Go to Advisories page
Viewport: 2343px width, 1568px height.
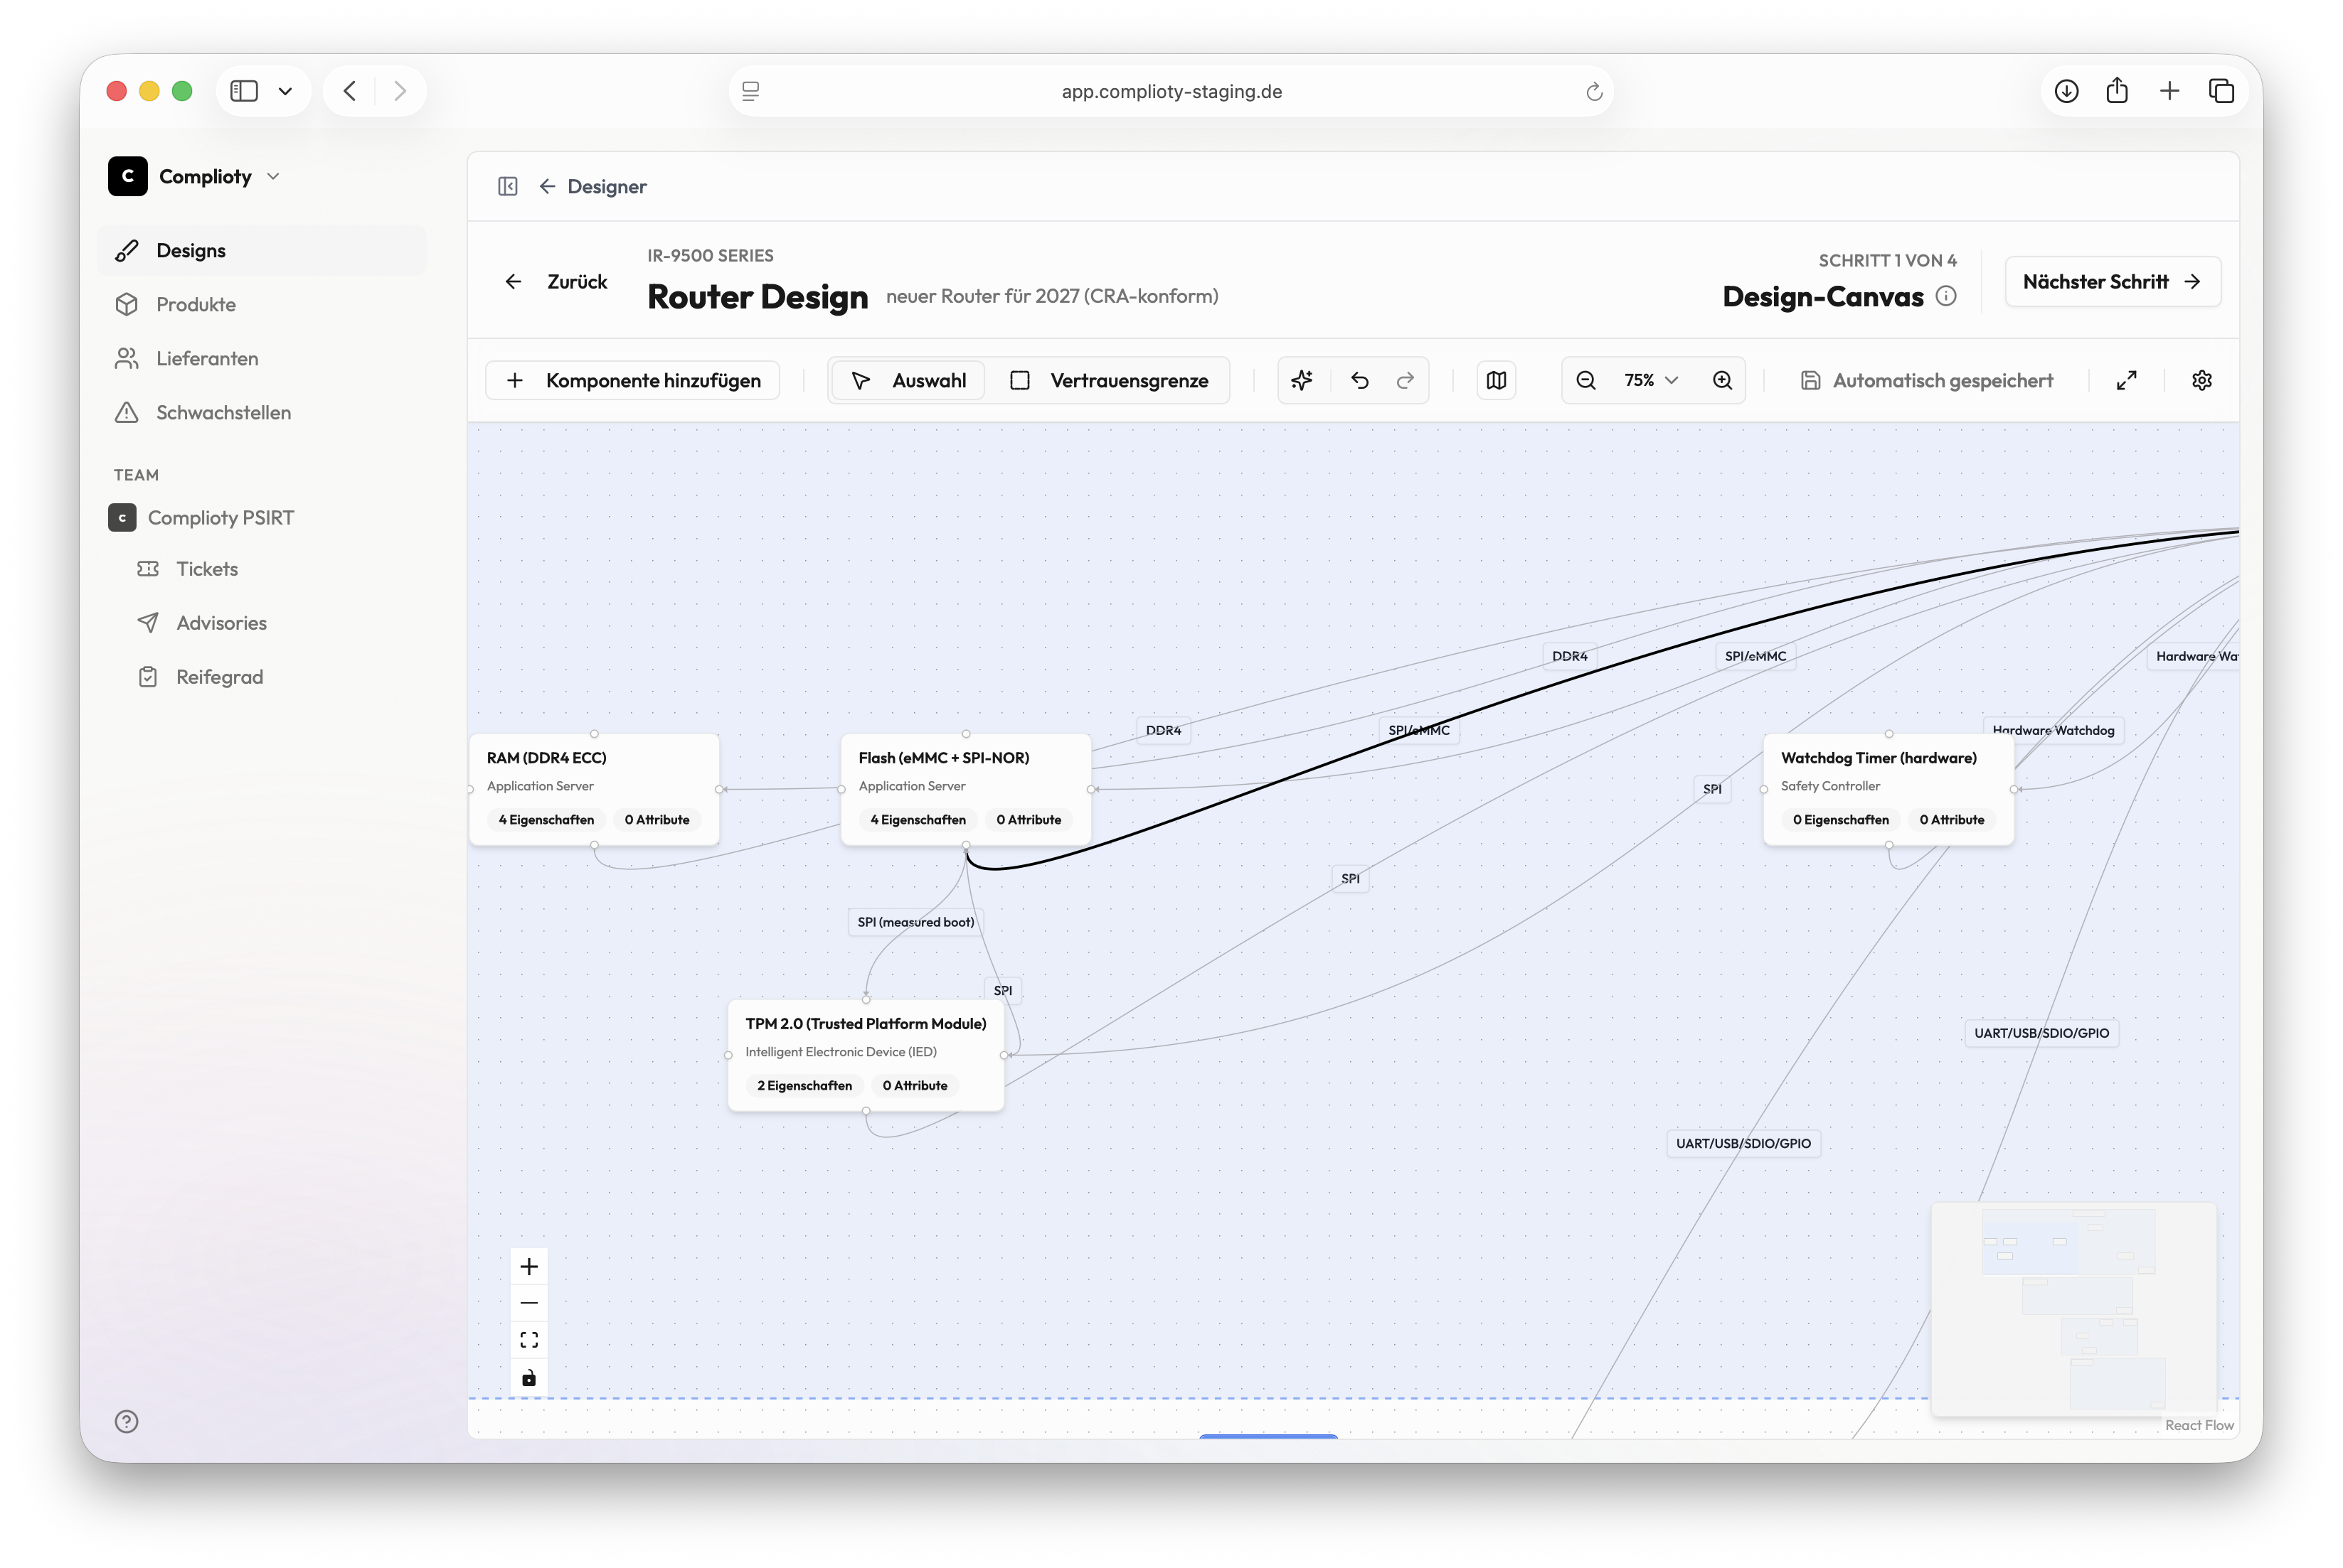coord(221,623)
